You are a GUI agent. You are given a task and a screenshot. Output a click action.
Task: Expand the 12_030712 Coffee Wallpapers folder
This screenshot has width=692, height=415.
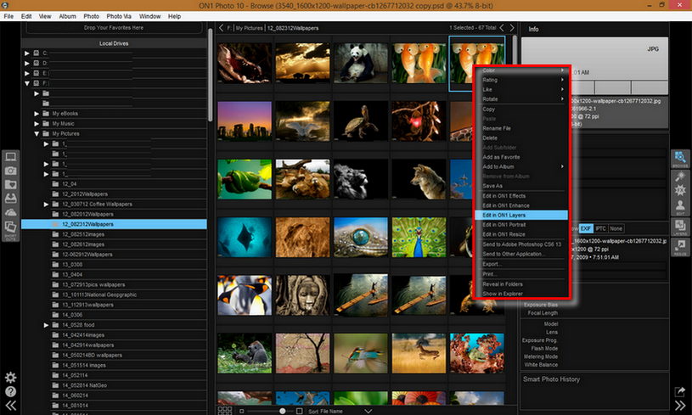[46, 205]
